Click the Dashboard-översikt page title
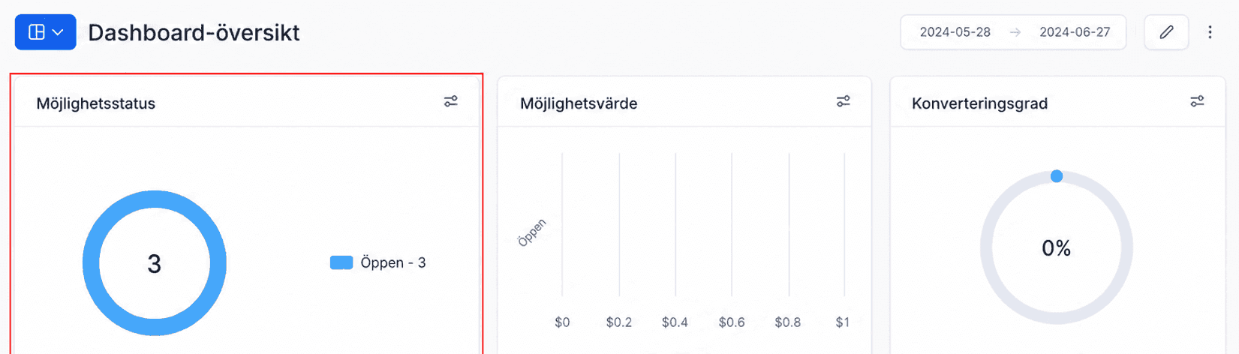Image resolution: width=1239 pixels, height=354 pixels. pyautogui.click(x=194, y=32)
